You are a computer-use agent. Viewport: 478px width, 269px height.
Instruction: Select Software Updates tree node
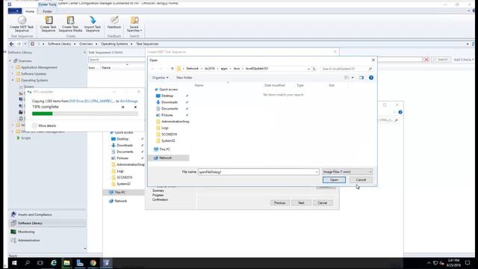click(x=34, y=74)
